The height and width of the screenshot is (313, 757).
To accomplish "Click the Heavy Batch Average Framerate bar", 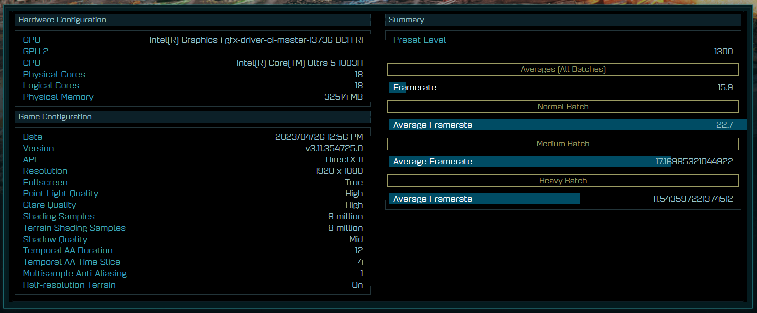I will [484, 199].
